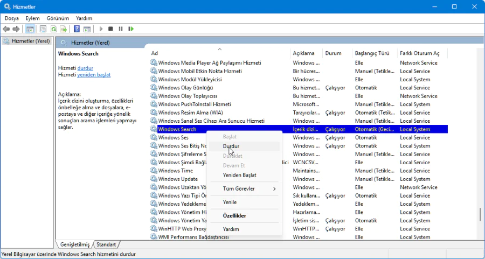Screen dimensions: 485x259
Task: Choose Özellikler in the context menu
Action: pos(244,216)
